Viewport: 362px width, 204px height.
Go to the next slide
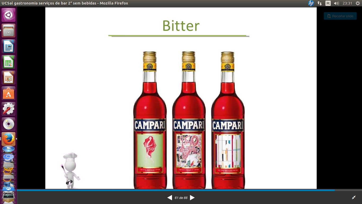[x=192, y=198]
